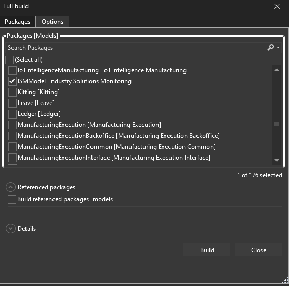The width and height of the screenshot is (289, 286).
Task: Switch to the Options tab
Action: click(x=52, y=22)
